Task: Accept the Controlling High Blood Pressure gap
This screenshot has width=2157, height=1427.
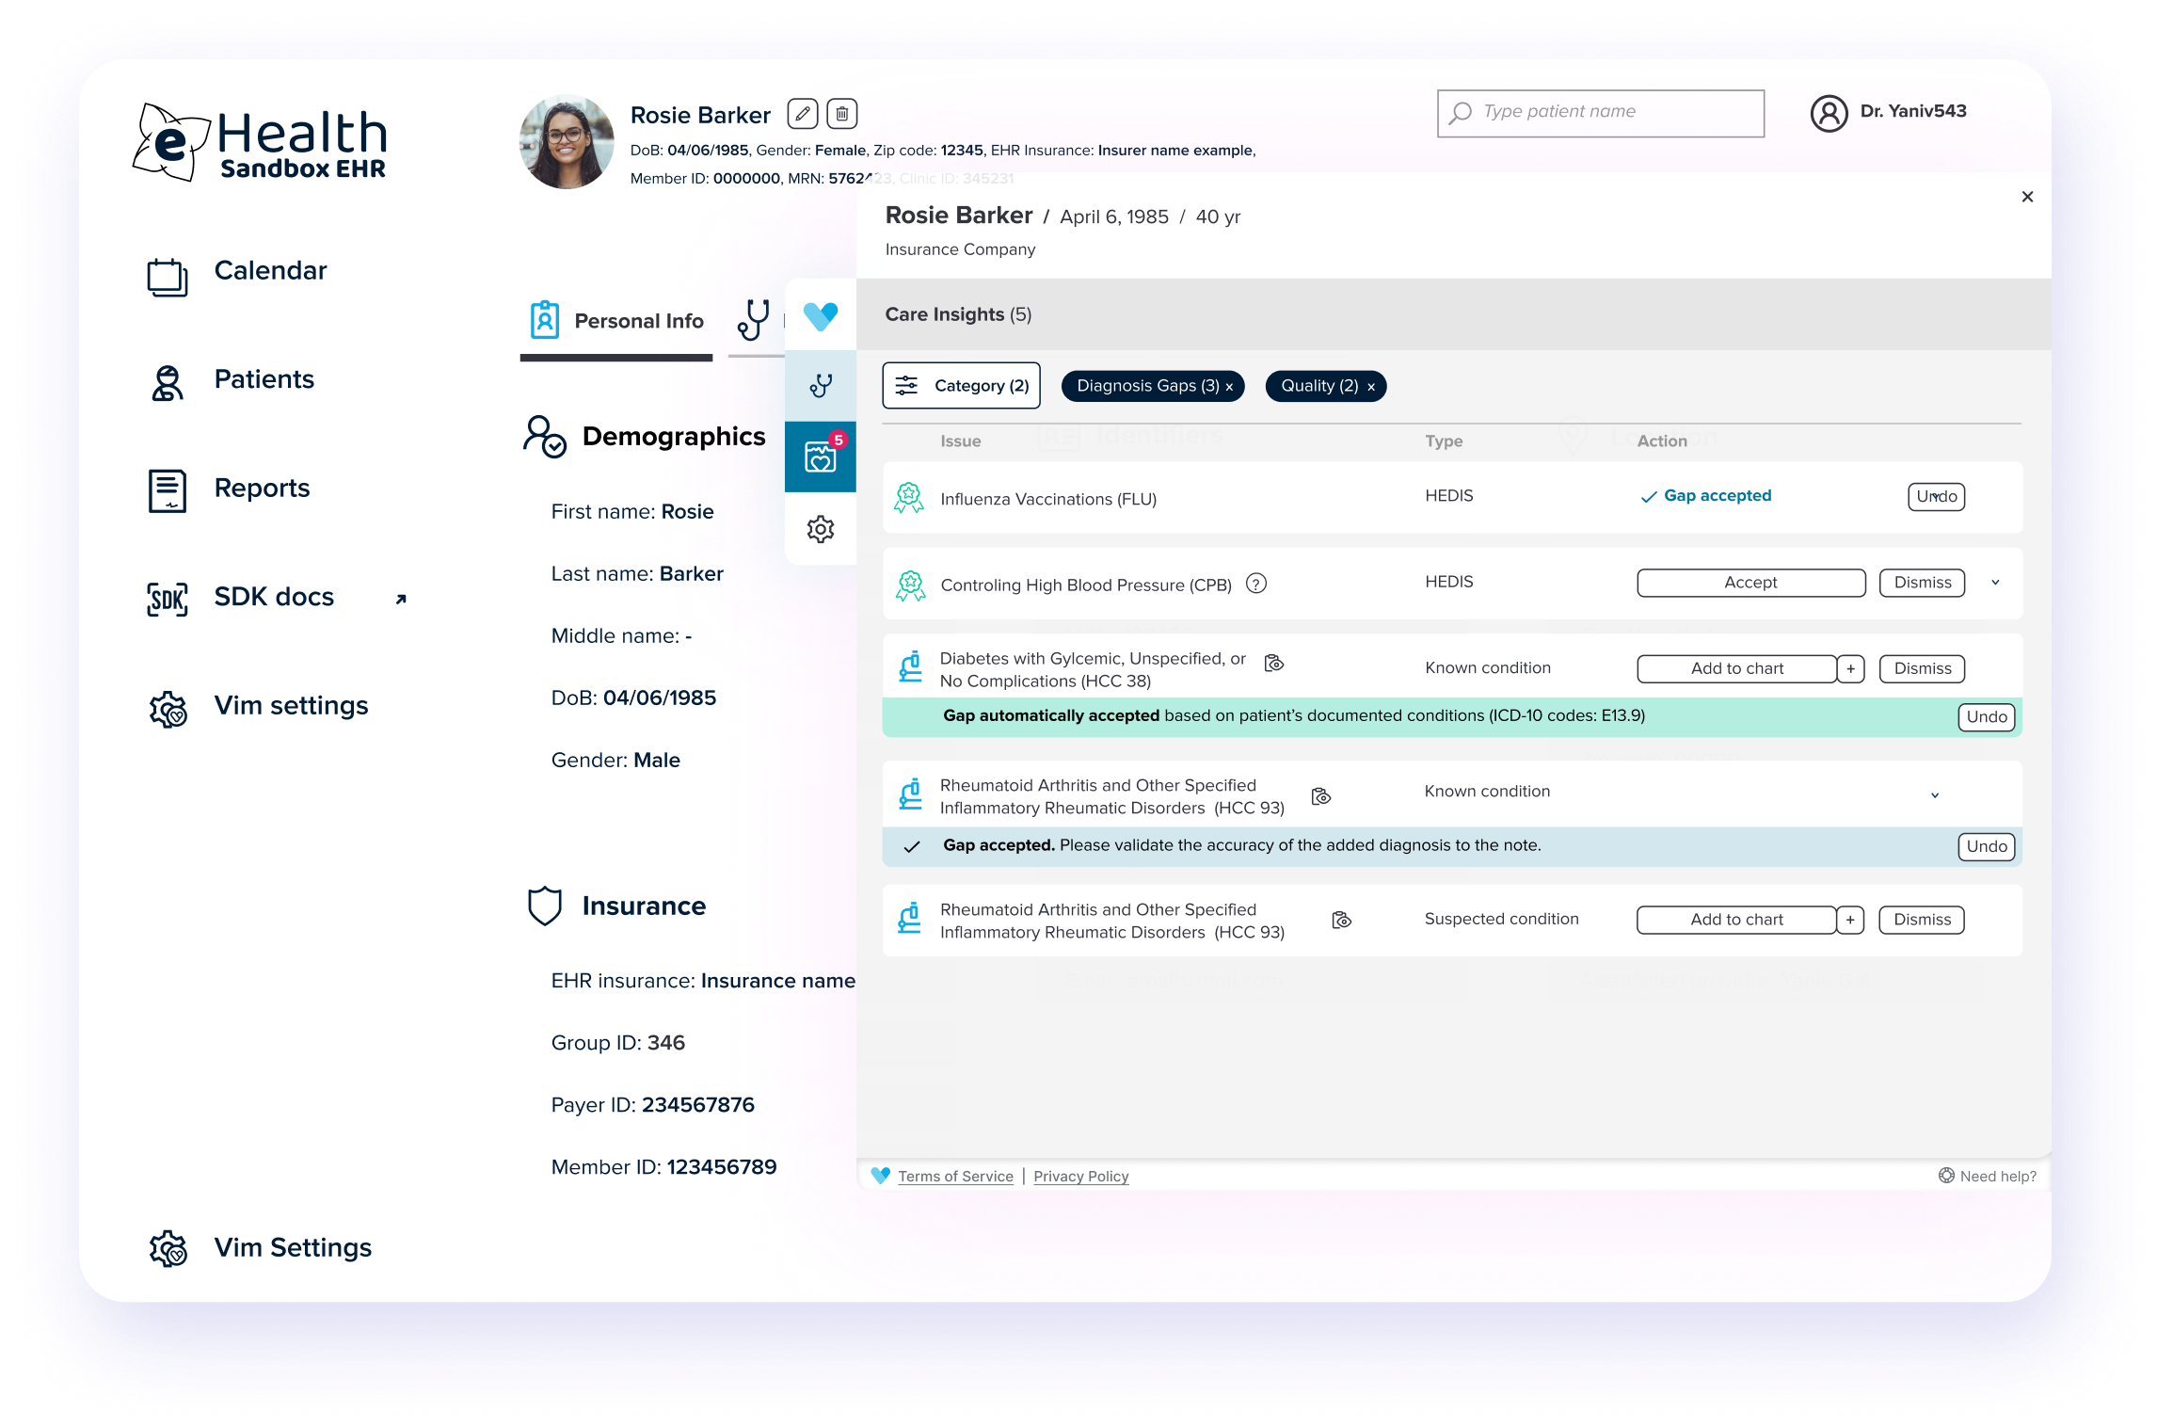Action: click(x=1750, y=583)
